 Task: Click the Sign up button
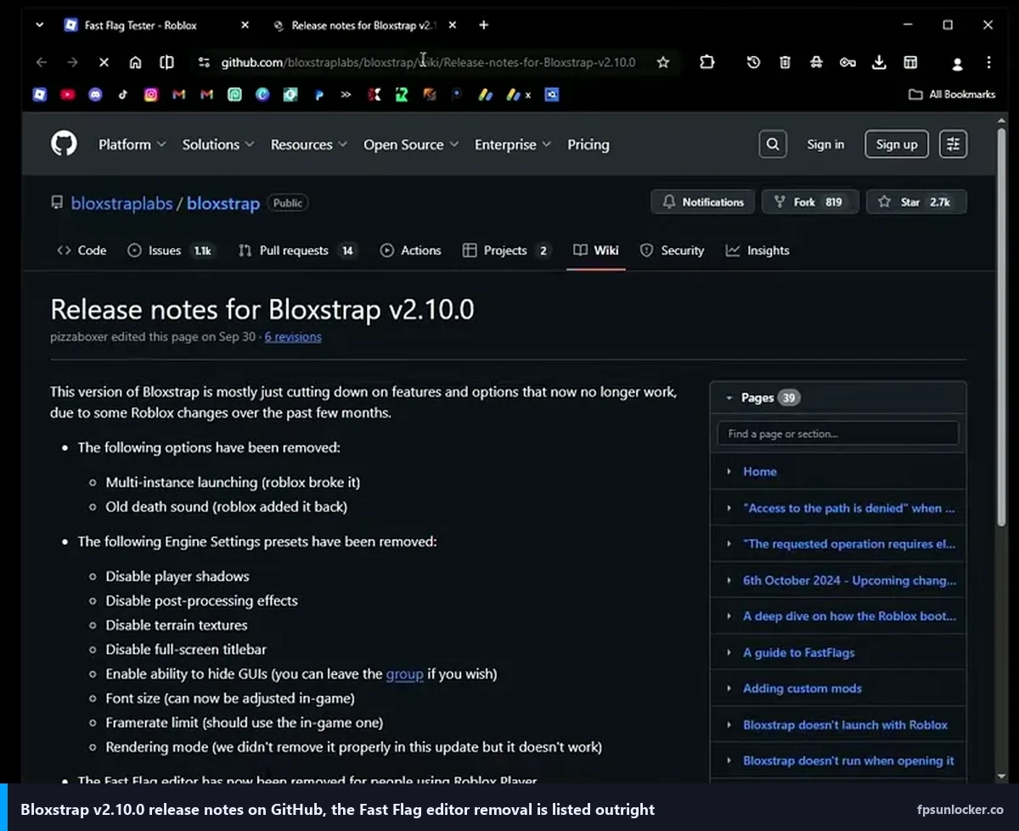click(x=897, y=144)
